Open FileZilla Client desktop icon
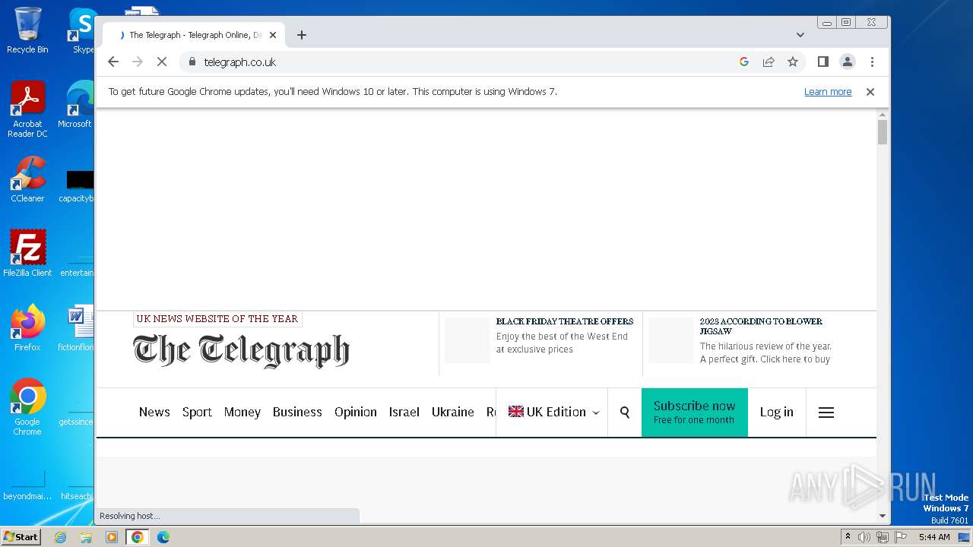The height and width of the screenshot is (547, 973). (x=27, y=254)
